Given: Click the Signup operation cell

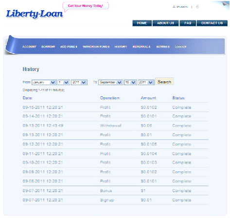Looking at the screenshot, I should pyautogui.click(x=107, y=200).
